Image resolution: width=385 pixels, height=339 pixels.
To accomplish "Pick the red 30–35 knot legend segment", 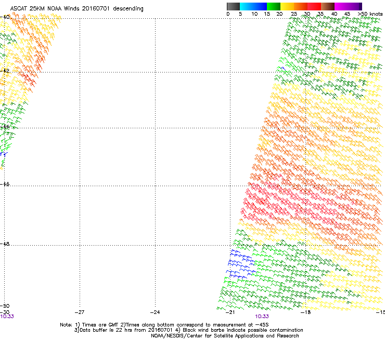I will [x=314, y=6].
